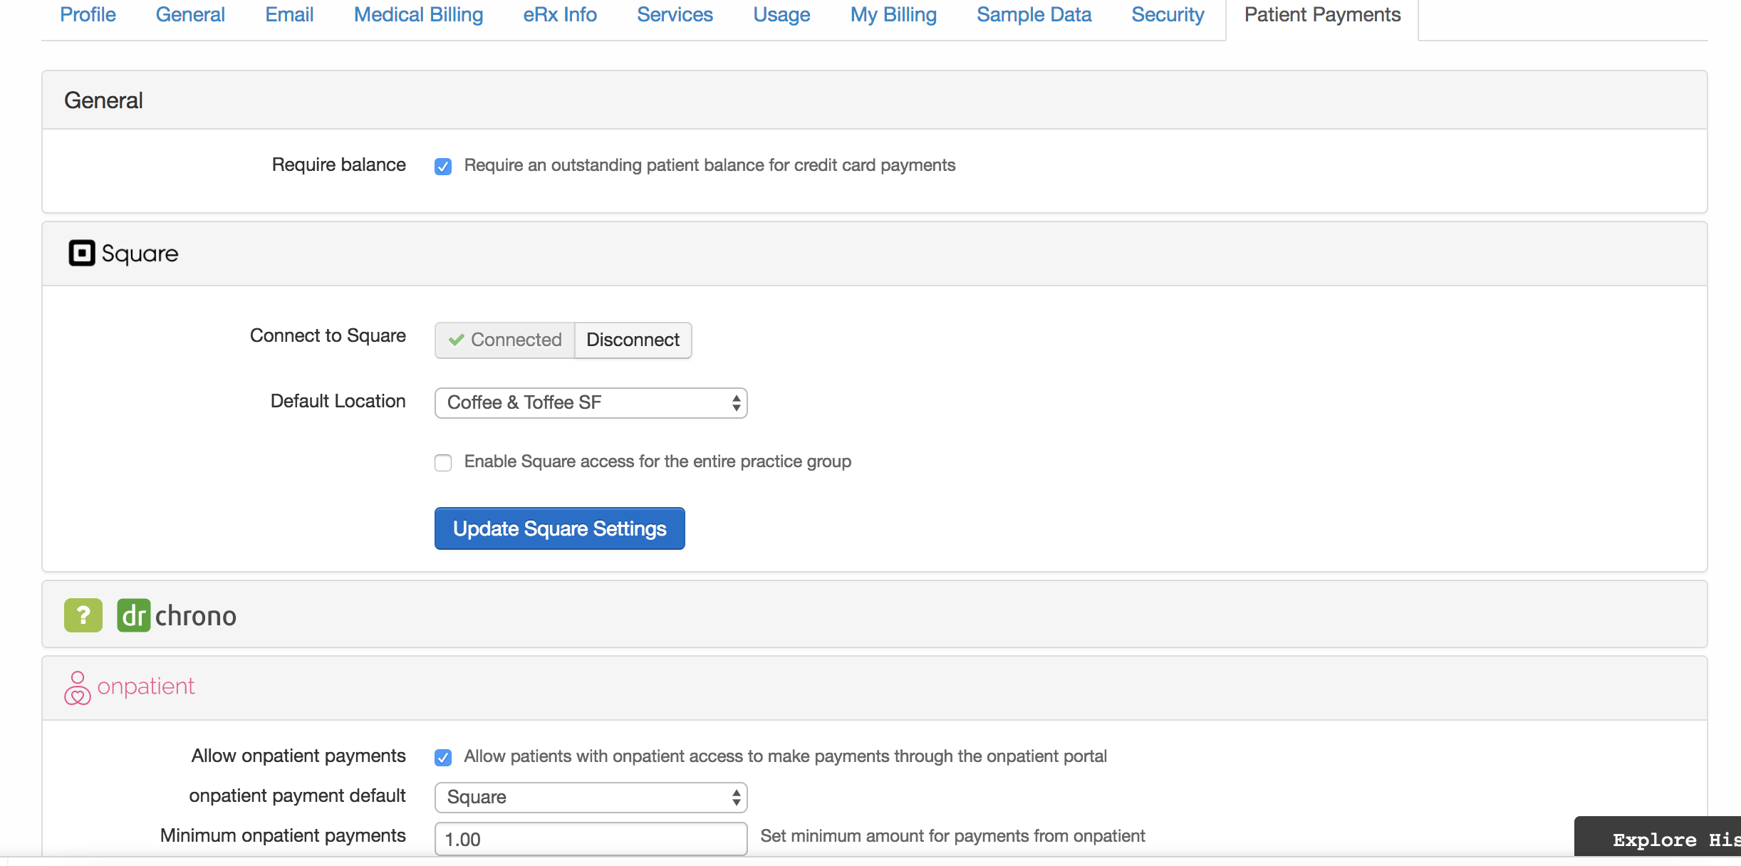Click Update Square Settings button

[x=560, y=528]
